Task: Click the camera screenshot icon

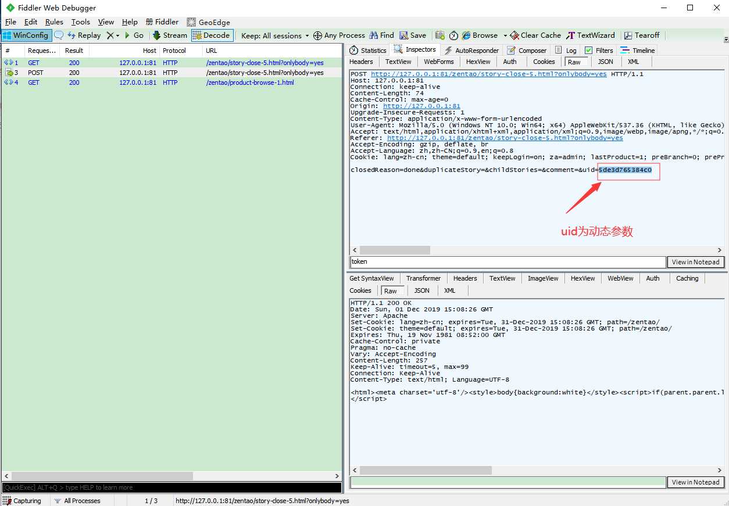Action: point(440,35)
